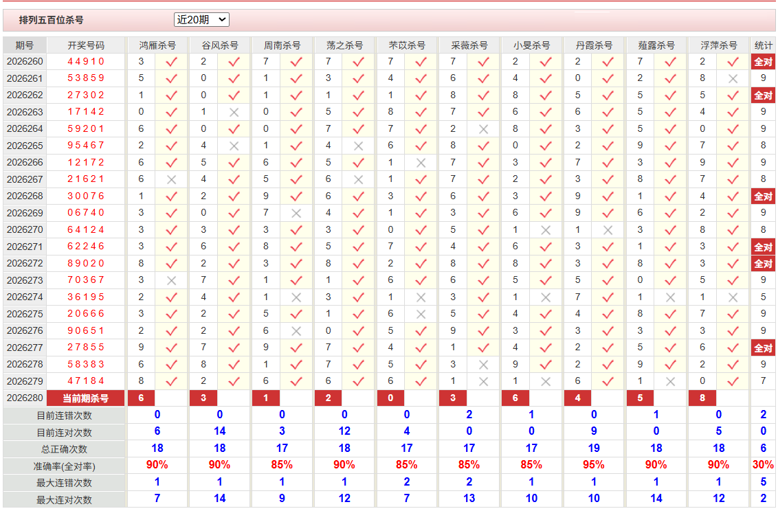The height and width of the screenshot is (511, 778).
Task: Click the 30% overall accuracy value
Action: (763, 465)
